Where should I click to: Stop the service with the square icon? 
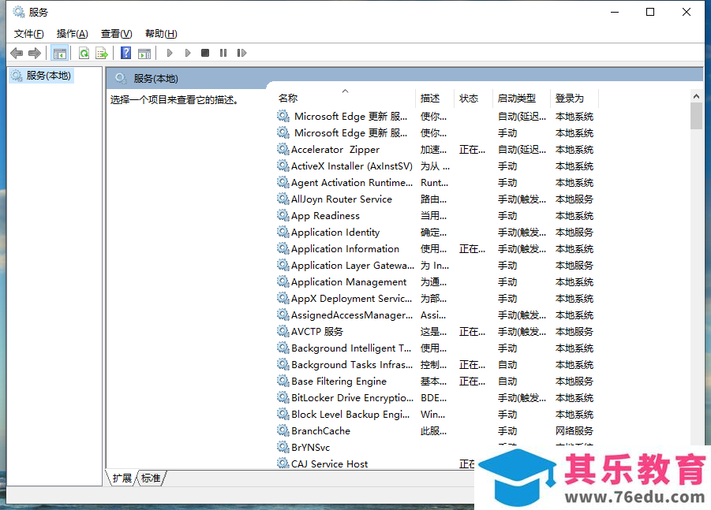pos(205,53)
